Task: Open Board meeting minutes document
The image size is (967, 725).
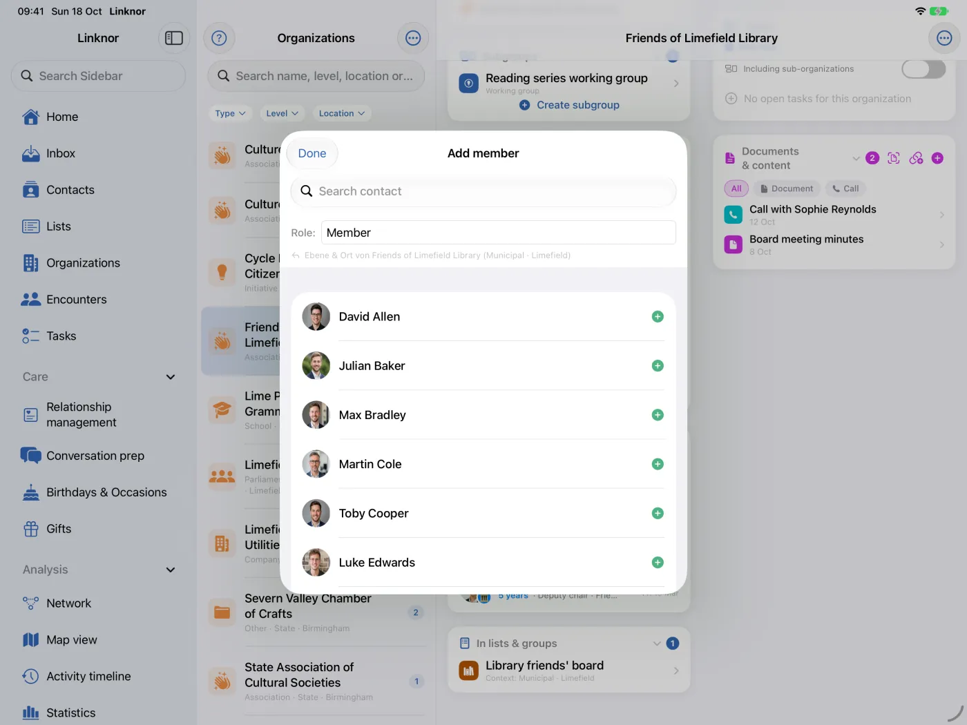Action: coord(834,245)
